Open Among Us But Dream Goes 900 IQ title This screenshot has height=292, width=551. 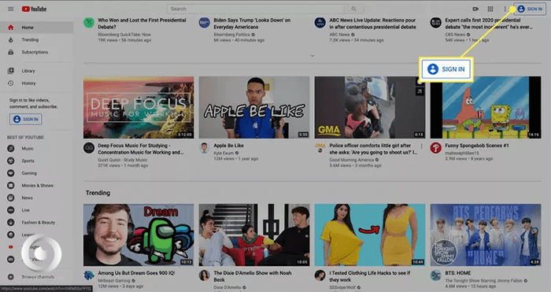coord(136,273)
